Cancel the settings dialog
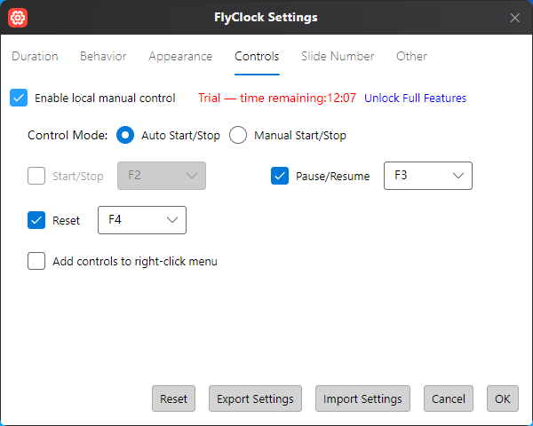 tap(449, 398)
